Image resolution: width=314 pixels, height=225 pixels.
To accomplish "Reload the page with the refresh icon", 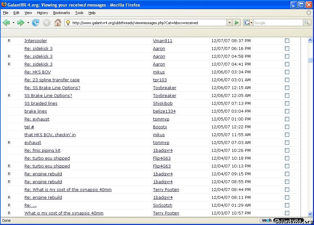I will (x=36, y=23).
